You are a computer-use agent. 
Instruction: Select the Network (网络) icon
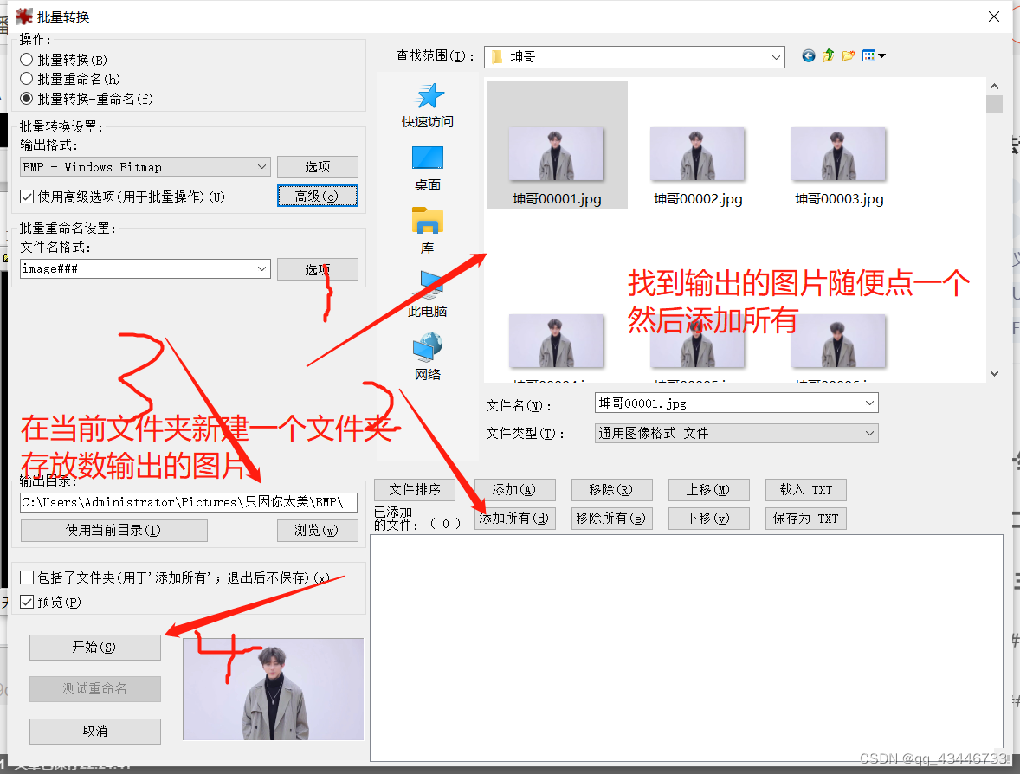pyautogui.click(x=428, y=347)
